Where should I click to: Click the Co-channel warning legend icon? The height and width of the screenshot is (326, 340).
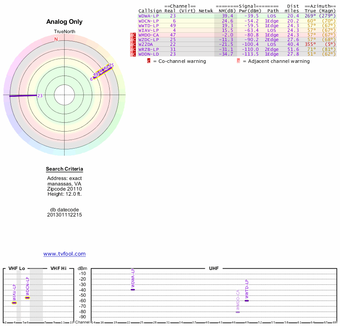click(149, 61)
